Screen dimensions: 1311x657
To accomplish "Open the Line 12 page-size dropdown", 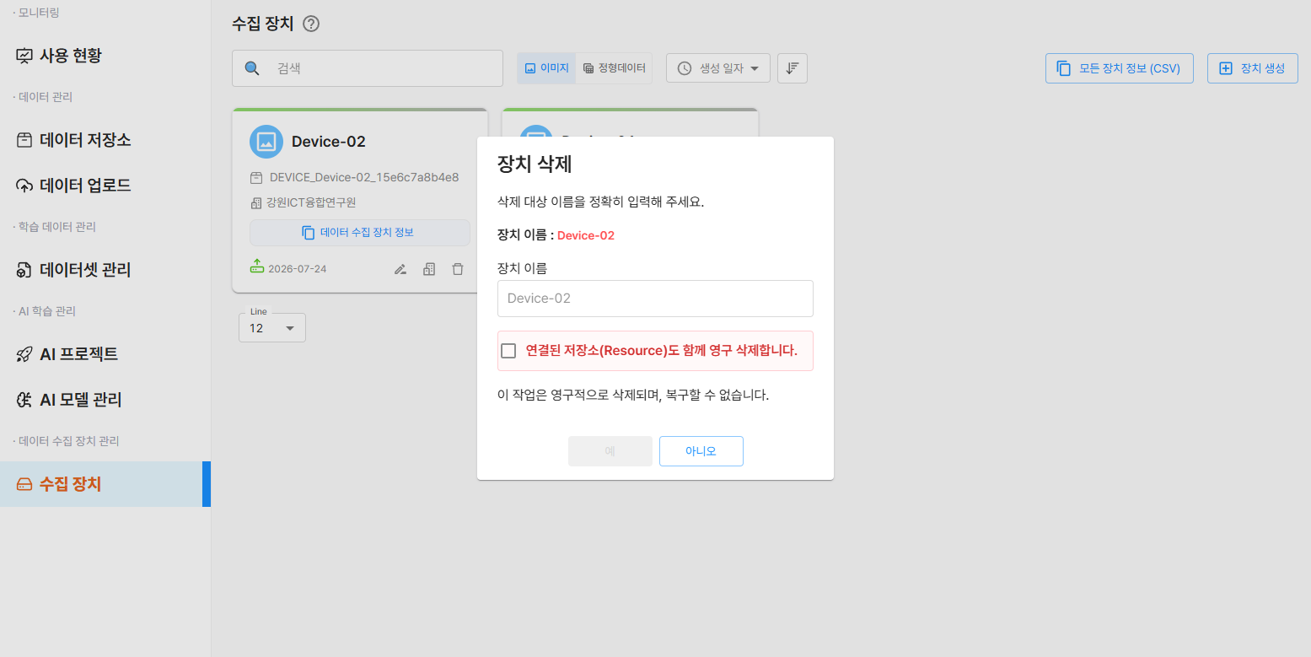I will pos(271,328).
